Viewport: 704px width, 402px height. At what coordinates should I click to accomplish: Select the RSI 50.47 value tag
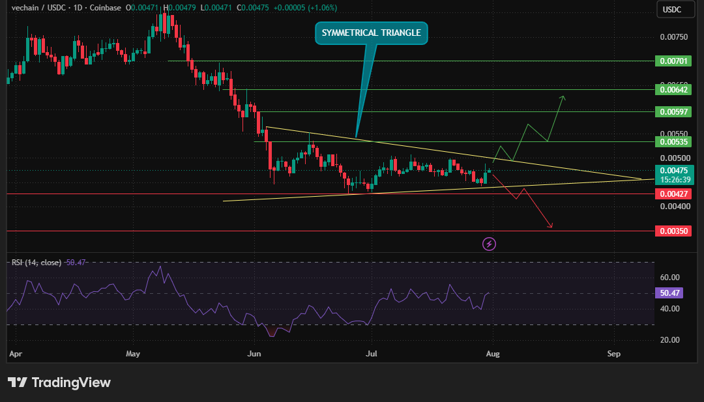pos(669,293)
